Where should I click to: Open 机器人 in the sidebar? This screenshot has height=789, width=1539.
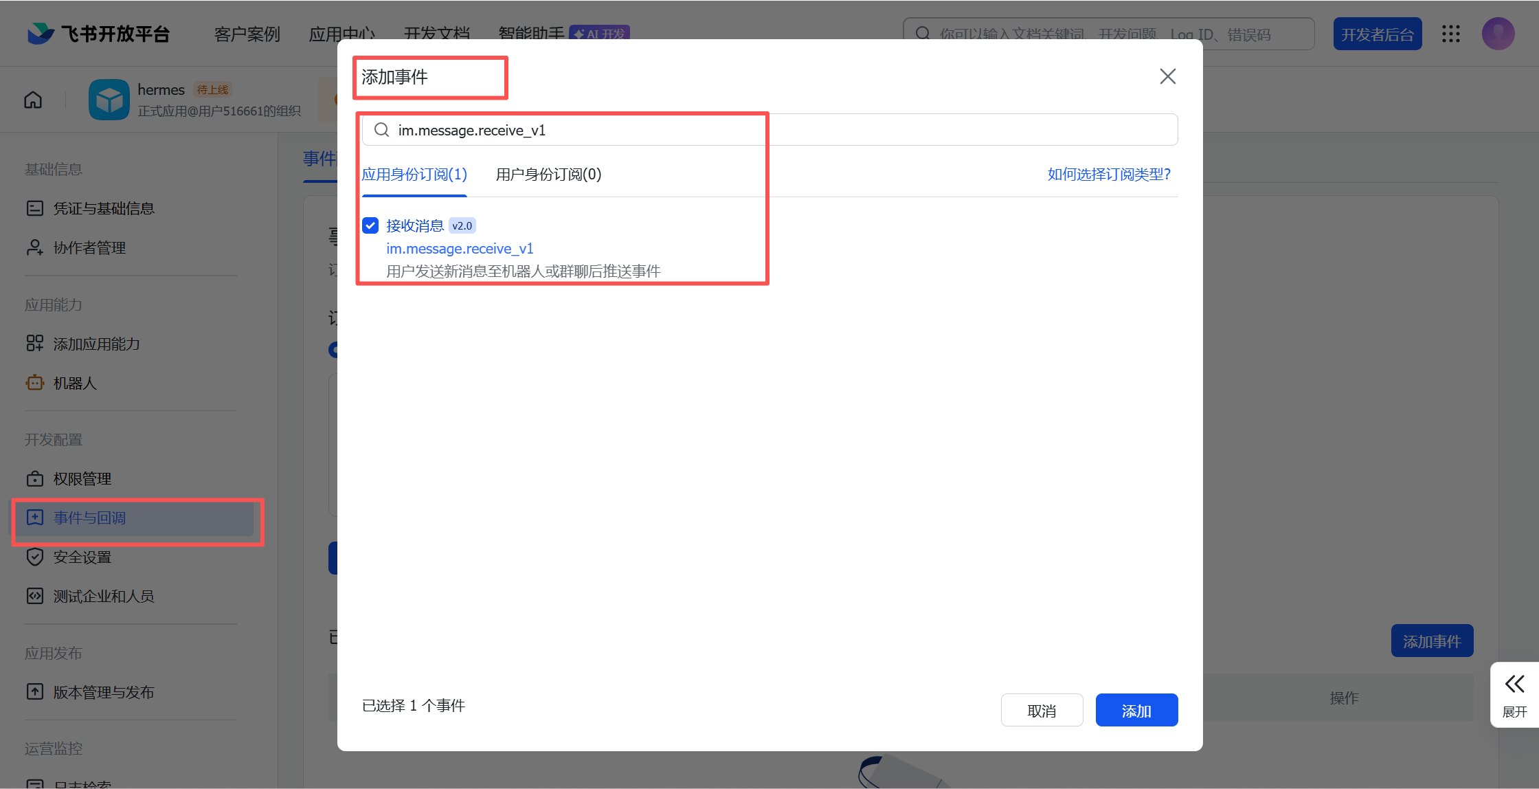click(75, 383)
